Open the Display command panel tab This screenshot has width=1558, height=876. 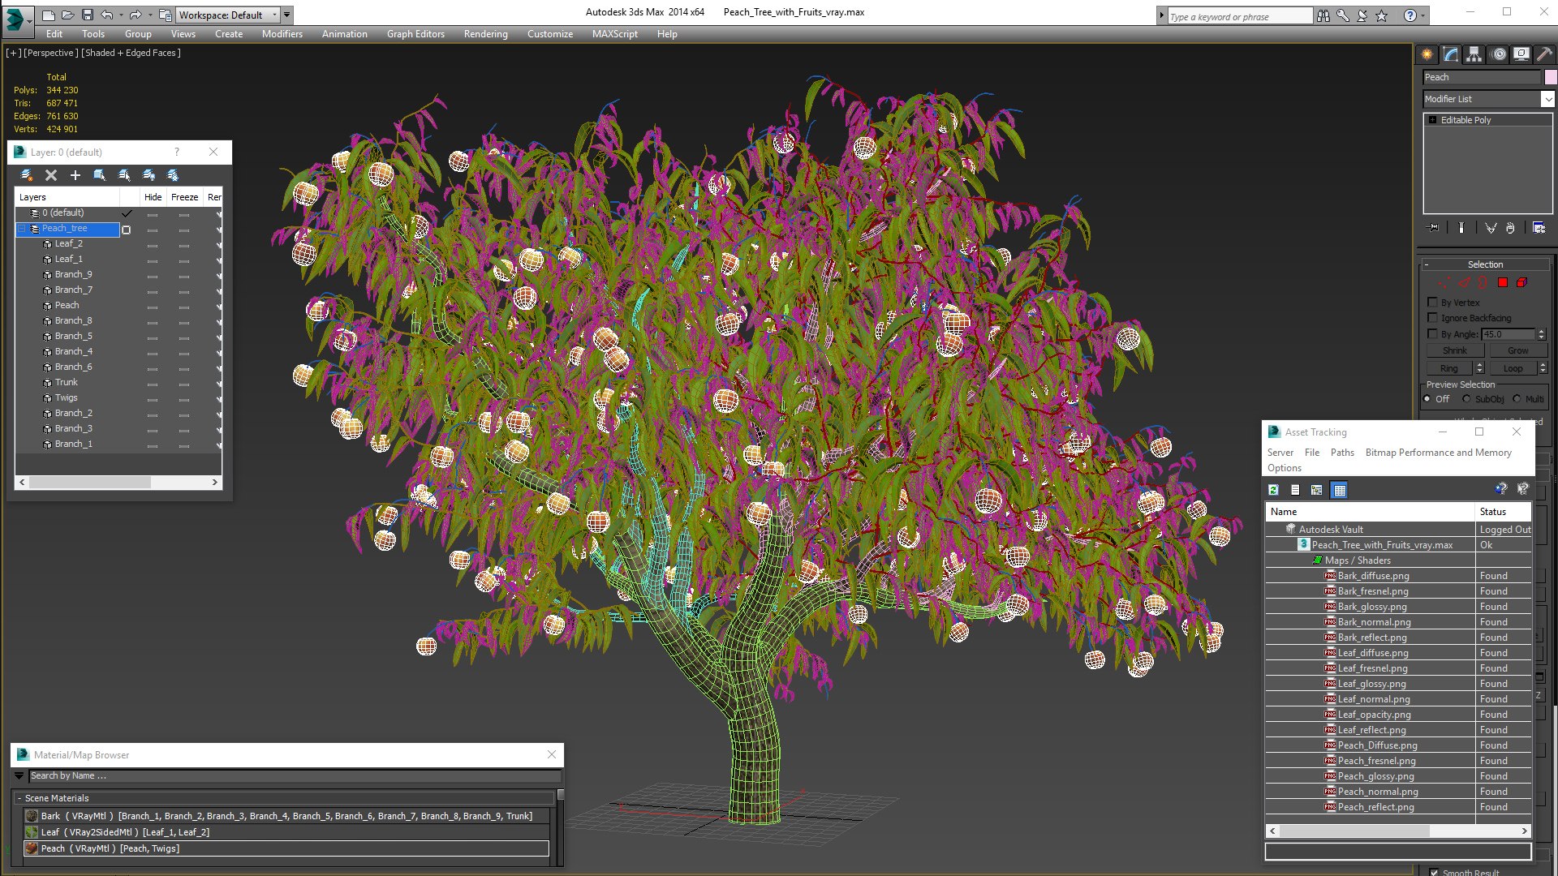(x=1521, y=54)
